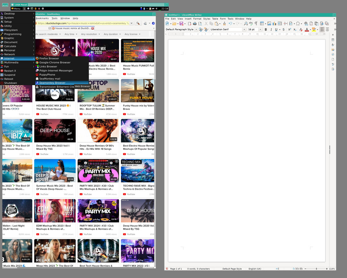Click the volume speaker icon in LXQt panel
Viewport: 347px width, 278px height.
coord(157,9)
